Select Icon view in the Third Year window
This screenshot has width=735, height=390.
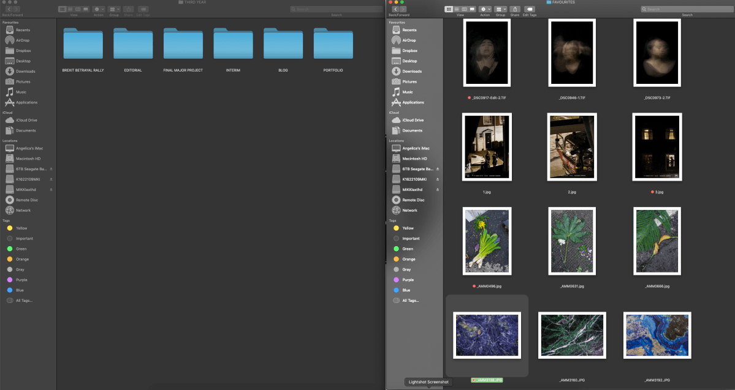[63, 9]
